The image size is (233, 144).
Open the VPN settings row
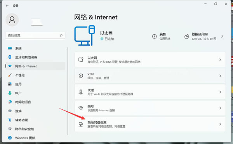click(150, 76)
